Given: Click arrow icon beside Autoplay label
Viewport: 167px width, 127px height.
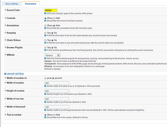Looking at the screenshot, I should [x=5, y=33].
